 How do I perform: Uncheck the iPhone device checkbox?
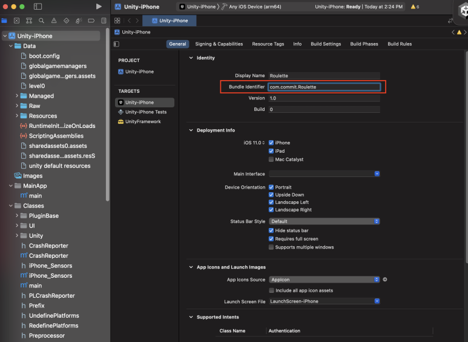[x=271, y=142]
